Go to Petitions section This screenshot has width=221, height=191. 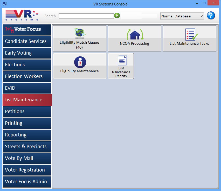click(x=27, y=111)
